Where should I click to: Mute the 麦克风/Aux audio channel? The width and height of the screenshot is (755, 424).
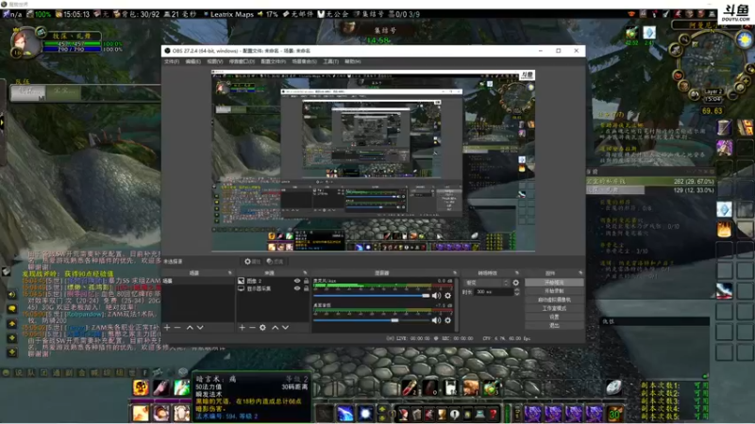tap(436, 296)
